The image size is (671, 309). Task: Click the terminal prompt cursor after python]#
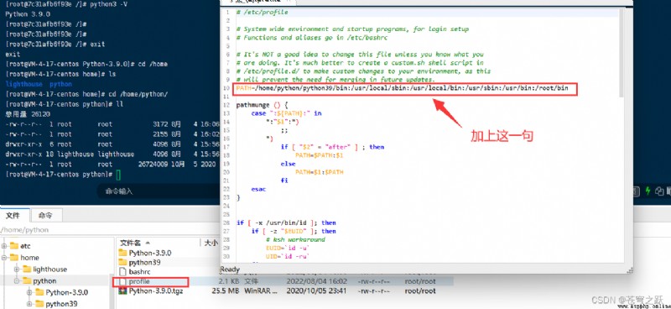click(118, 175)
